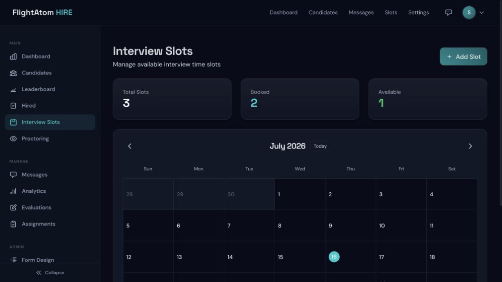Screen dimensions: 502x282
Task: Select July 1 calendar cell
Action: (300, 194)
